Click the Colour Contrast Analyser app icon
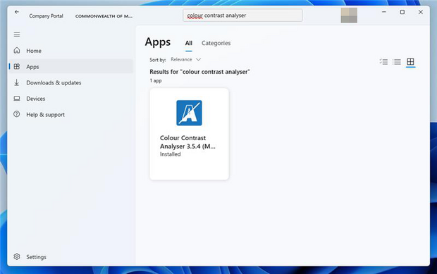This screenshot has width=437, height=274. coord(189,113)
